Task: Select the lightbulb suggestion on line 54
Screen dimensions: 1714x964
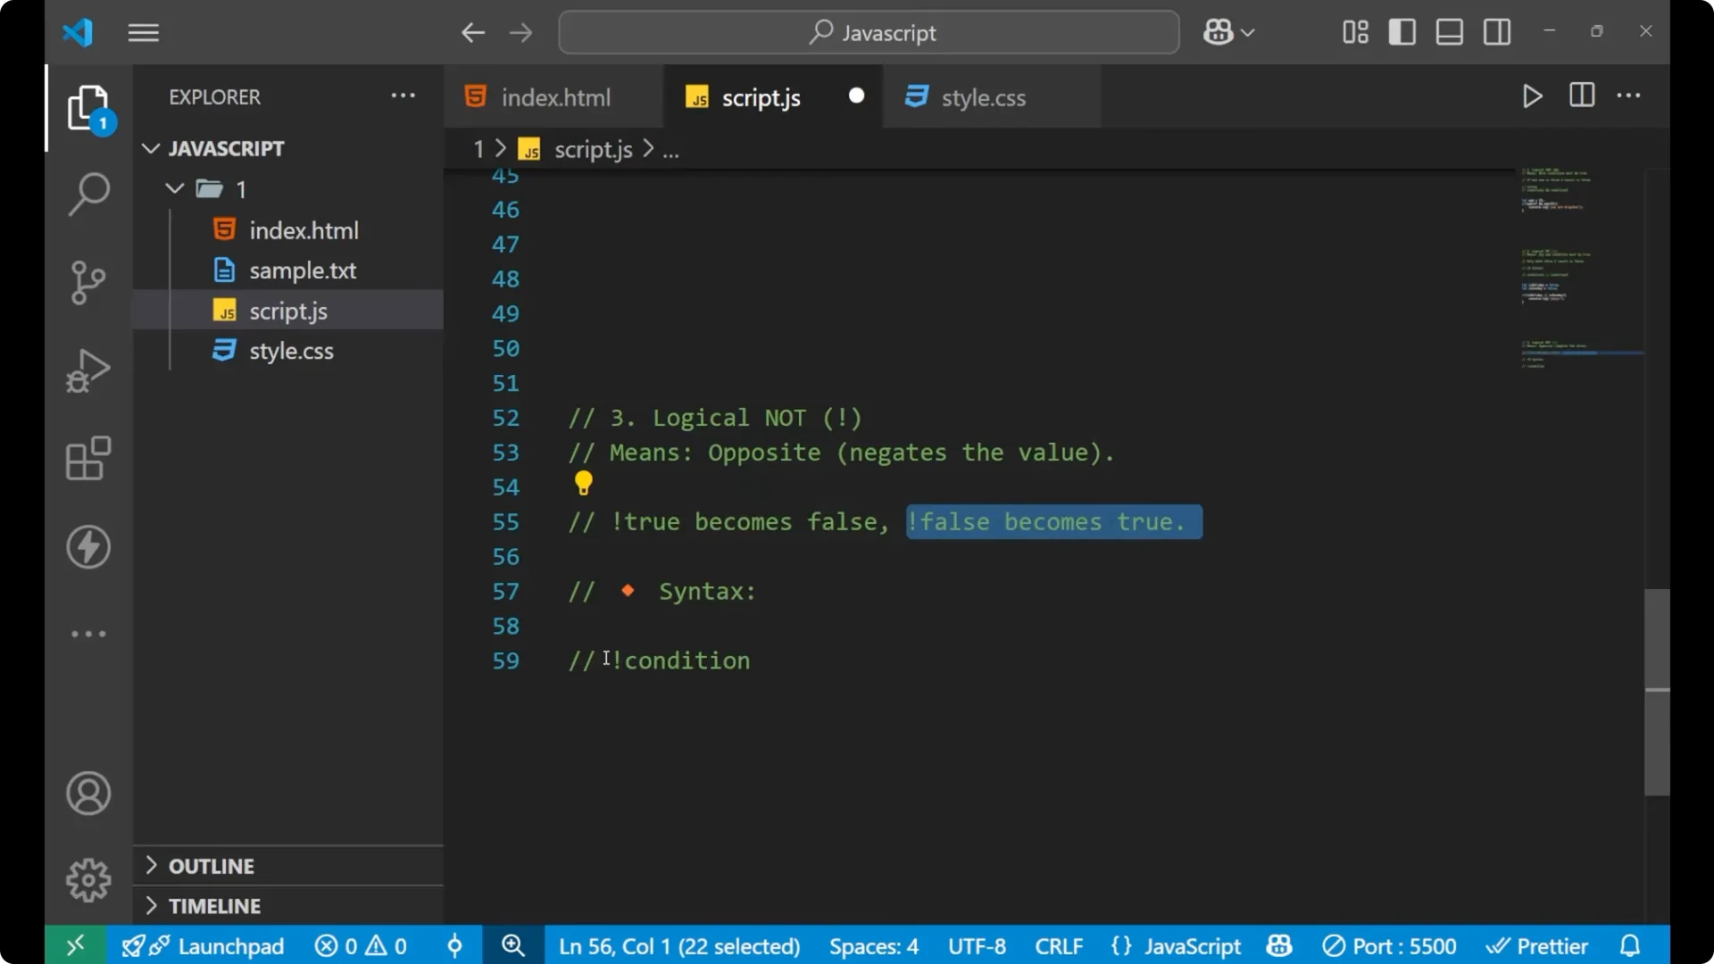Action: [583, 483]
